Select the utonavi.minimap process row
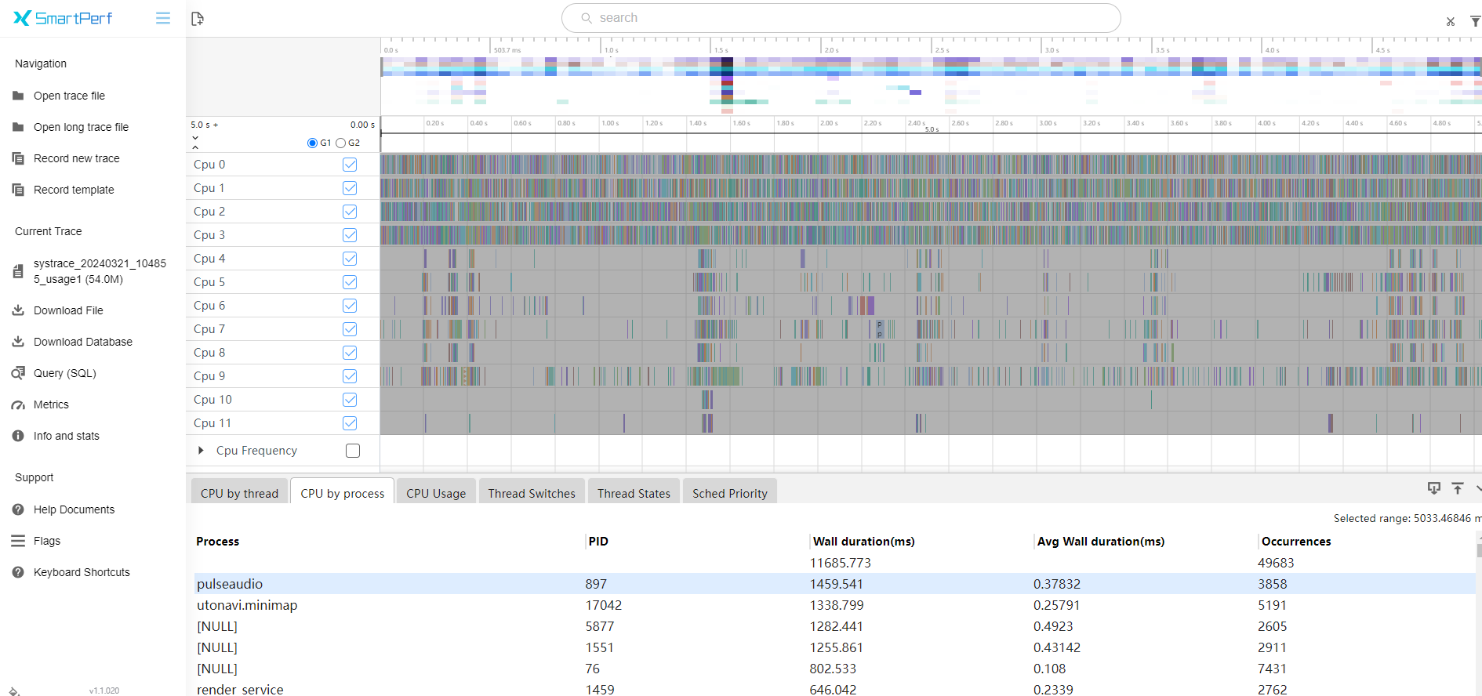Screen dimensions: 1482x696 [834, 605]
